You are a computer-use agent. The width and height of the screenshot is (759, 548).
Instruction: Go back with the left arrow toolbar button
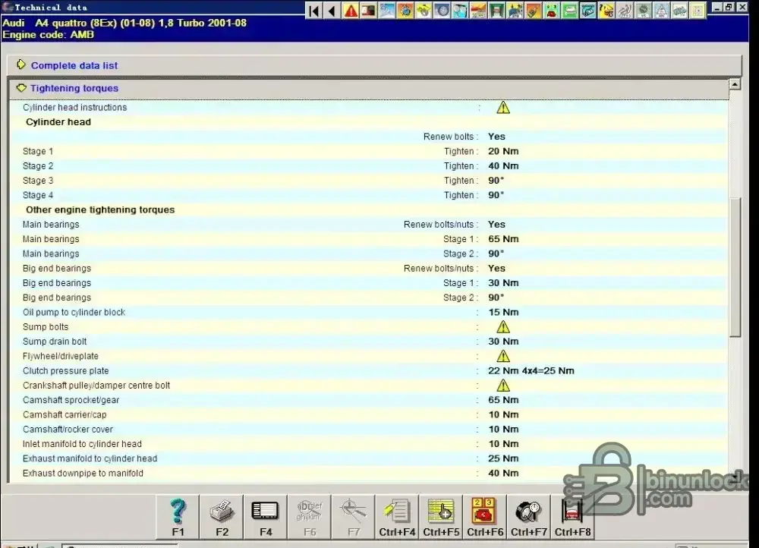pyautogui.click(x=332, y=10)
